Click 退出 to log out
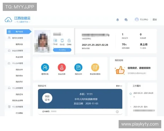The image size is (164, 131). [x=155, y=20]
